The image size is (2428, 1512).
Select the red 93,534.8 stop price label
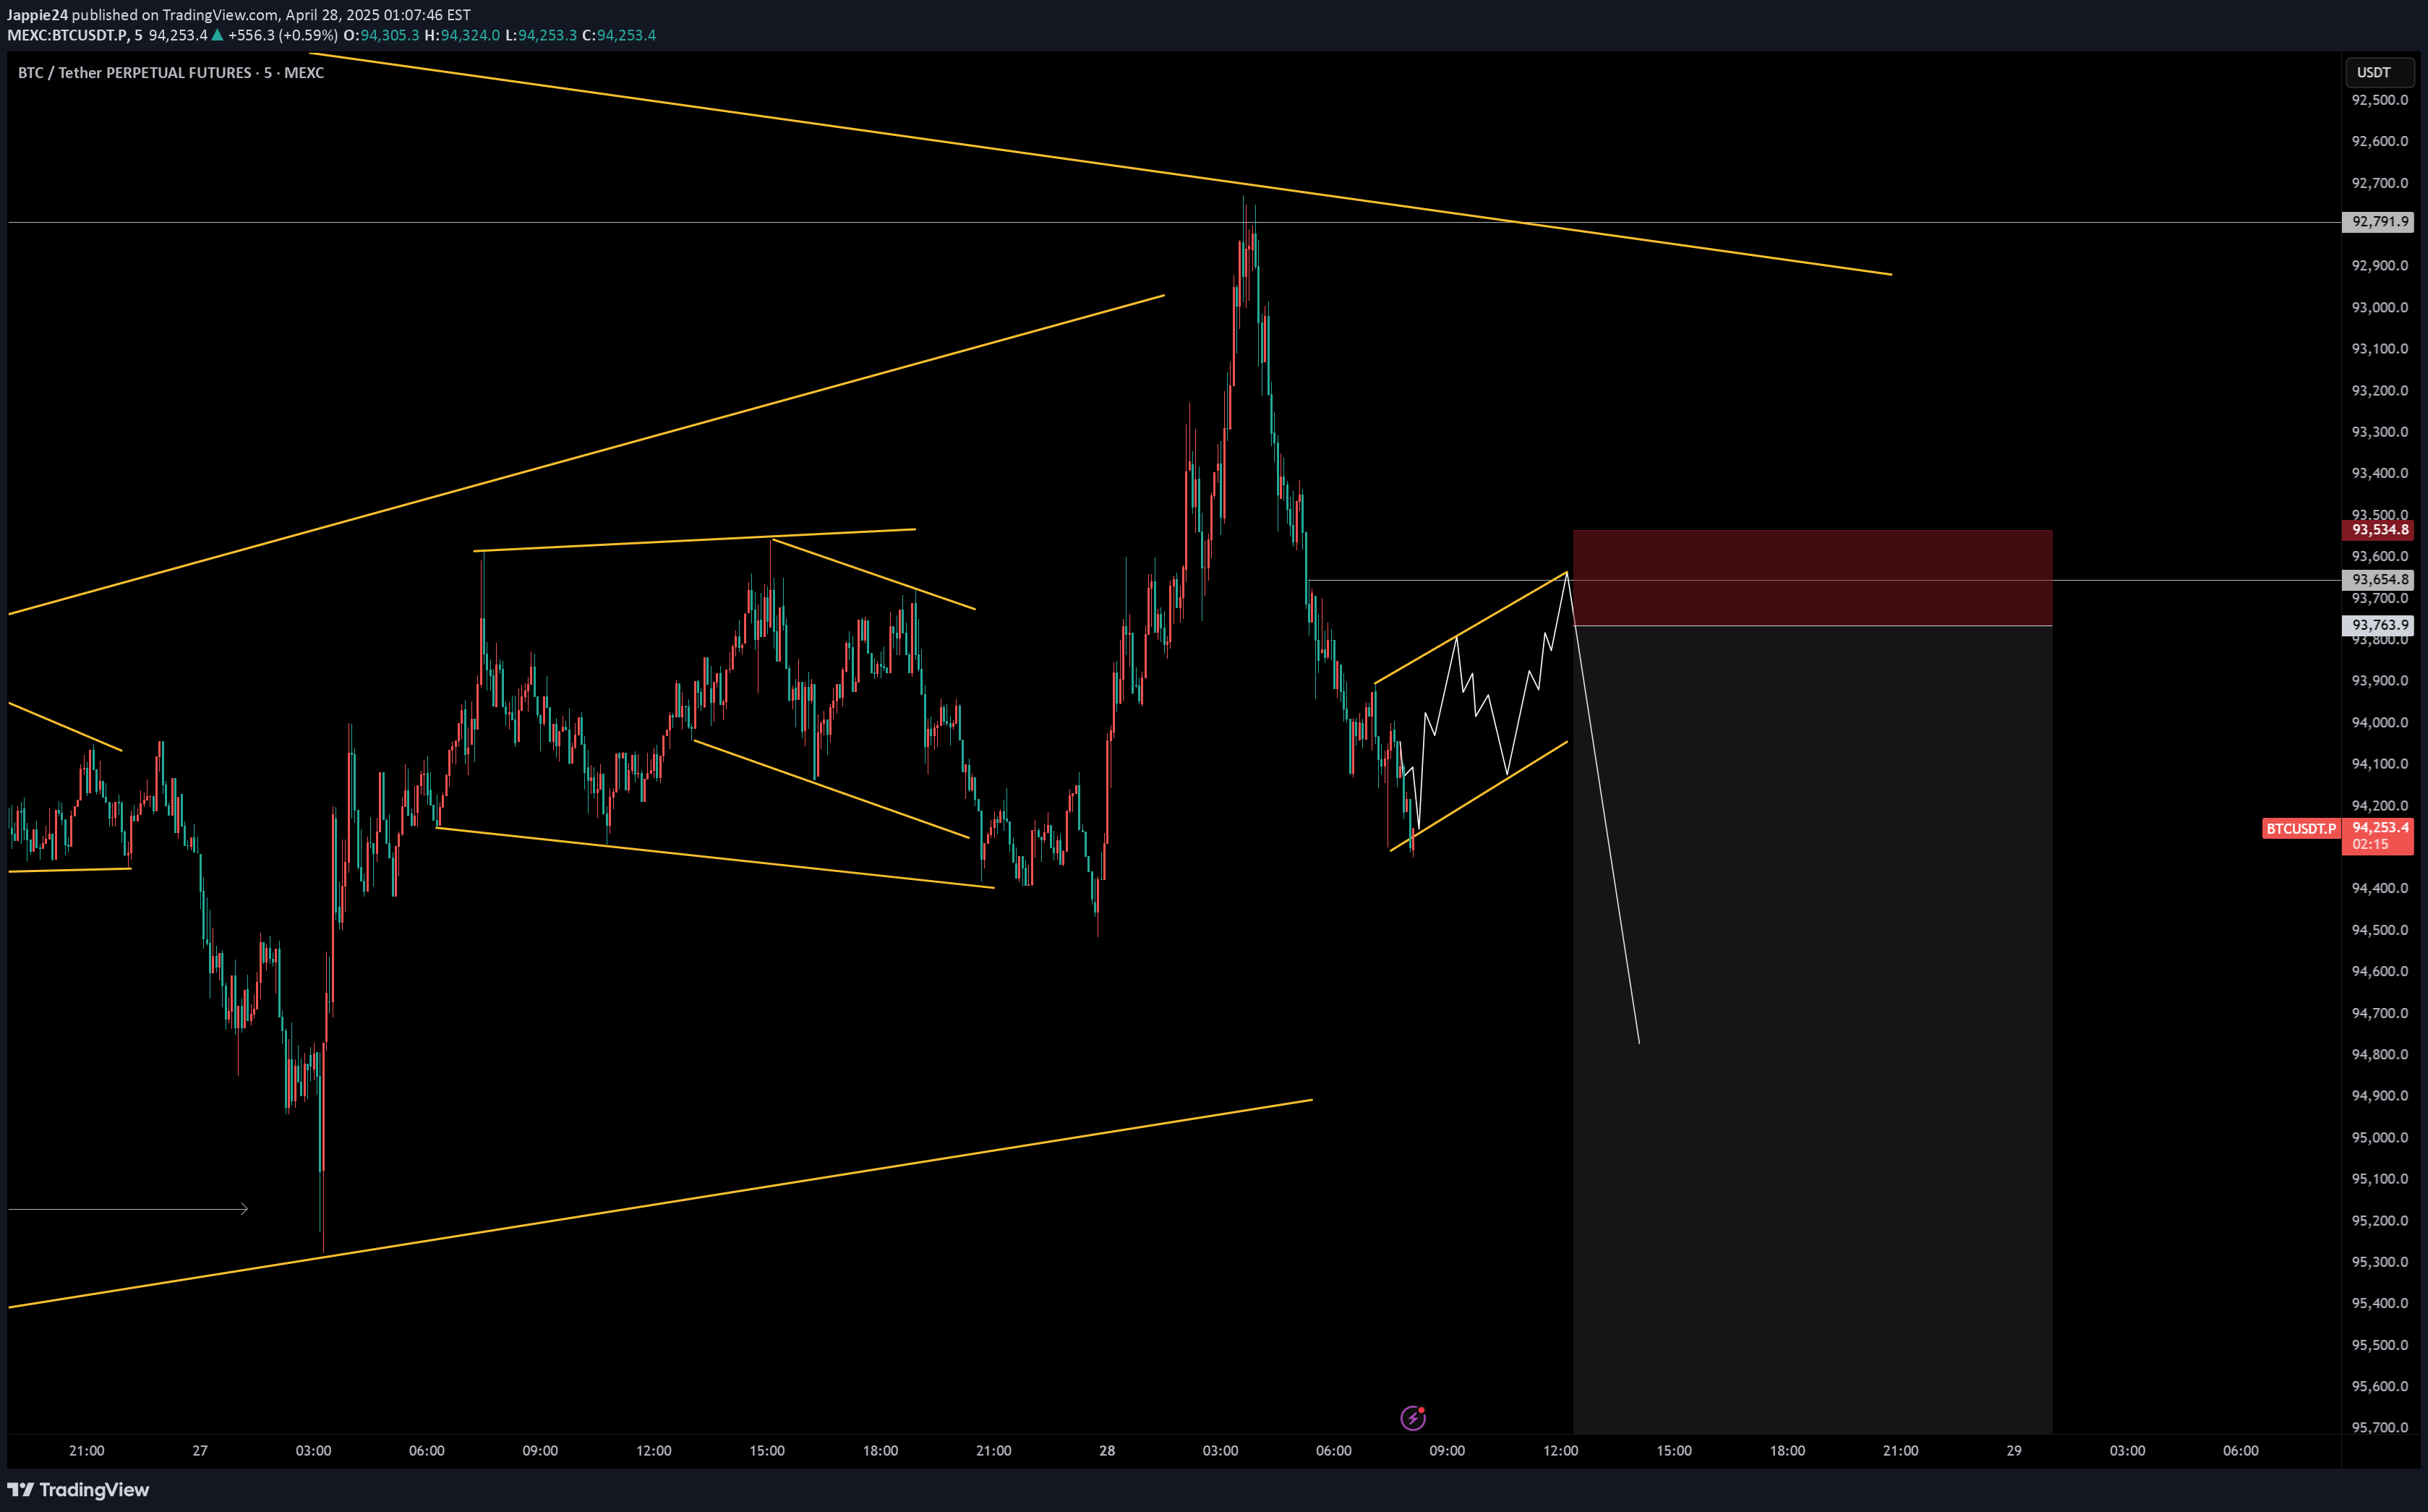tap(2379, 529)
